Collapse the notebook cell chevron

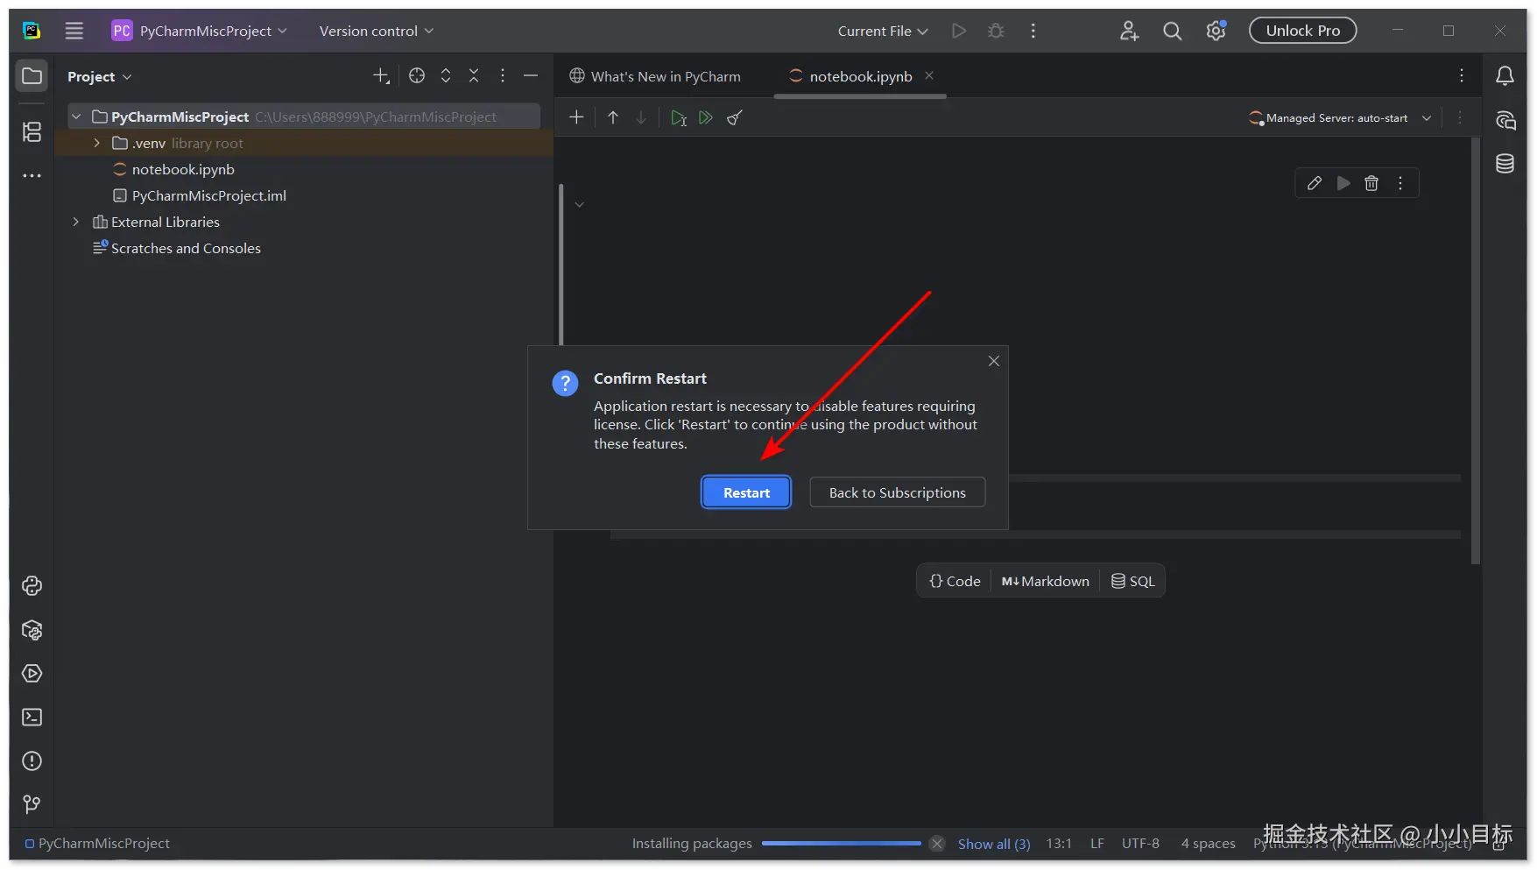(579, 205)
